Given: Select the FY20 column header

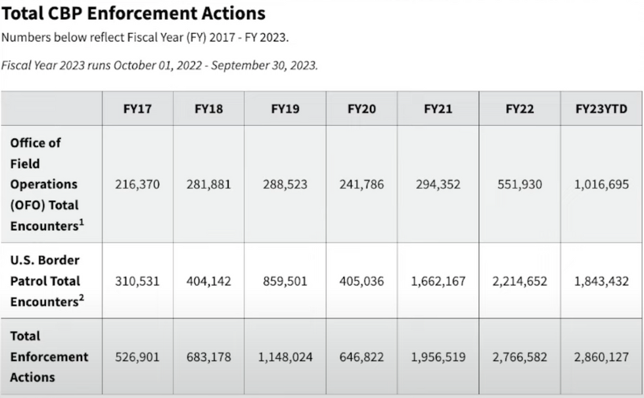Looking at the screenshot, I should [361, 109].
